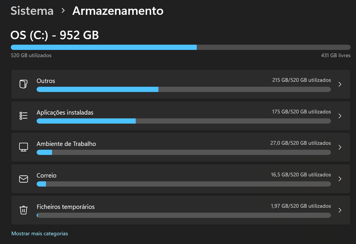Click the Outros usage progress bar
This screenshot has width=356, height=244.
pos(184,89)
